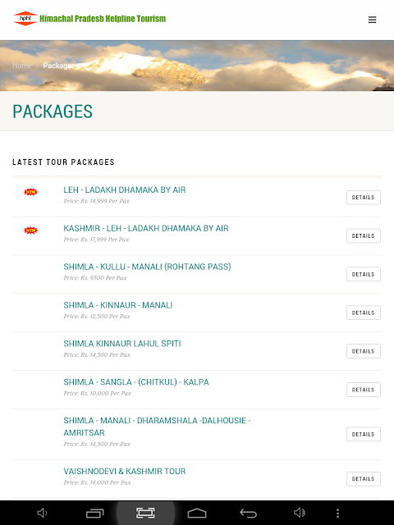
Task: Open the three-dot overflow menu
Action: point(337,513)
